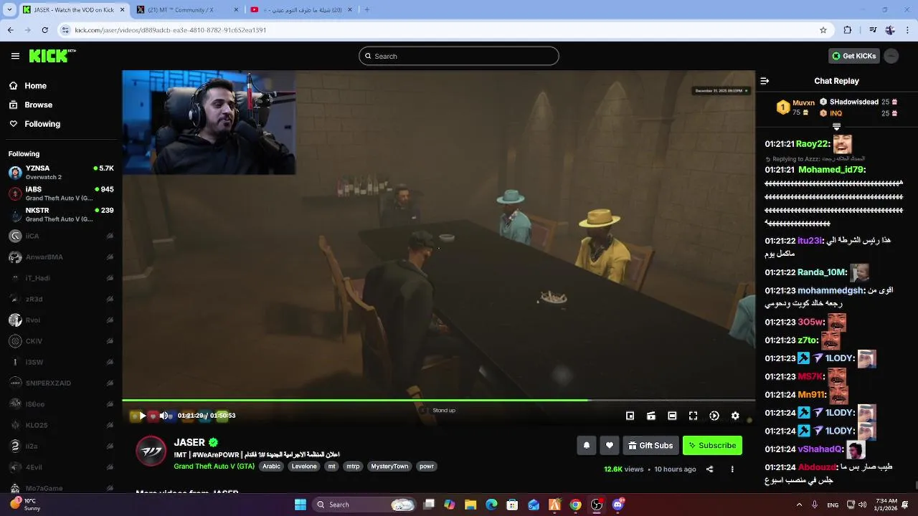Open NKSTR live channel

[x=61, y=215]
